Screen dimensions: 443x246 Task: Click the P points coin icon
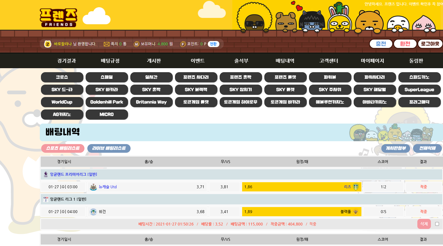[183, 44]
